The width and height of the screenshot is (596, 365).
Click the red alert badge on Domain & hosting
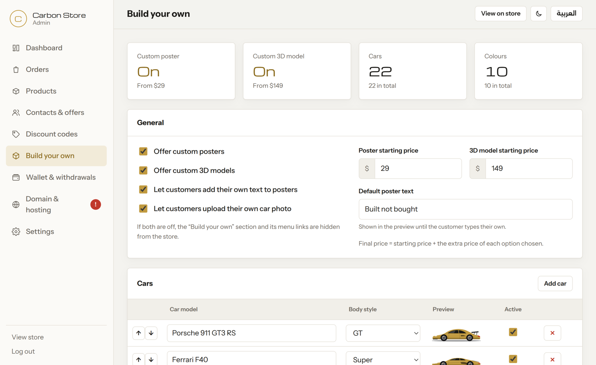96,204
